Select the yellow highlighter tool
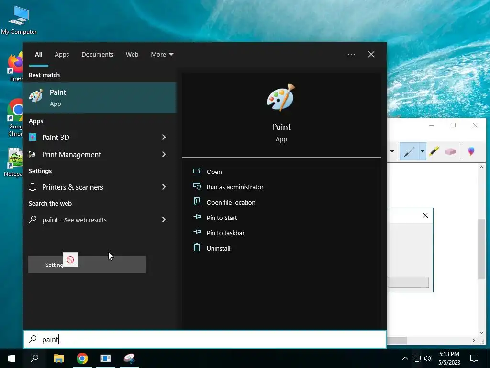The width and height of the screenshot is (490, 368). click(434, 152)
